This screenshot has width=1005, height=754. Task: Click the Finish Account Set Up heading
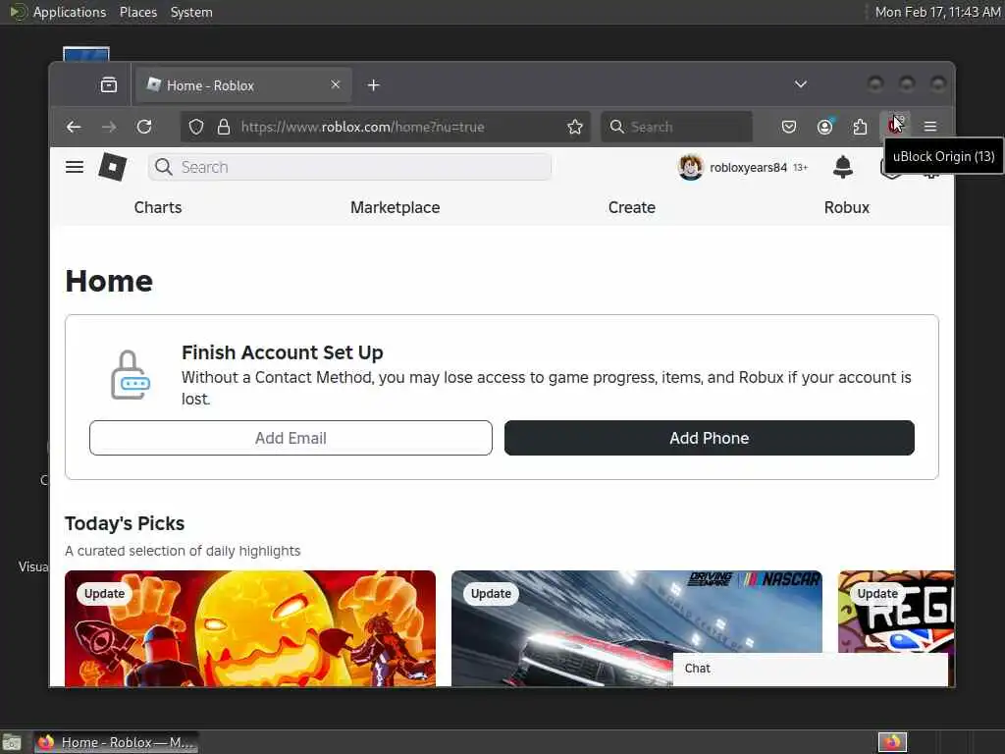(282, 352)
